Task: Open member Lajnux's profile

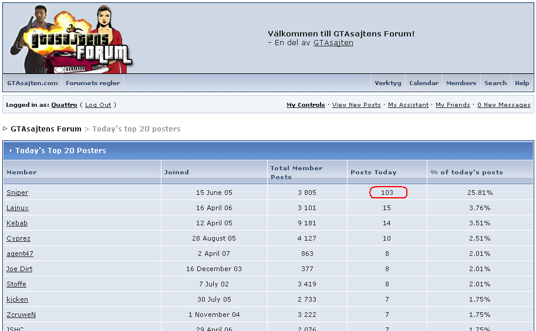Action: pos(18,208)
